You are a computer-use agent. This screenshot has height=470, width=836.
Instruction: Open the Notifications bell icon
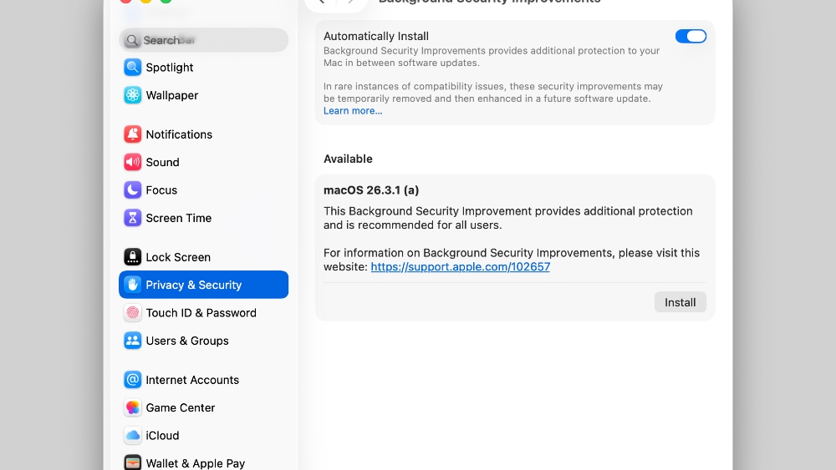coord(132,134)
